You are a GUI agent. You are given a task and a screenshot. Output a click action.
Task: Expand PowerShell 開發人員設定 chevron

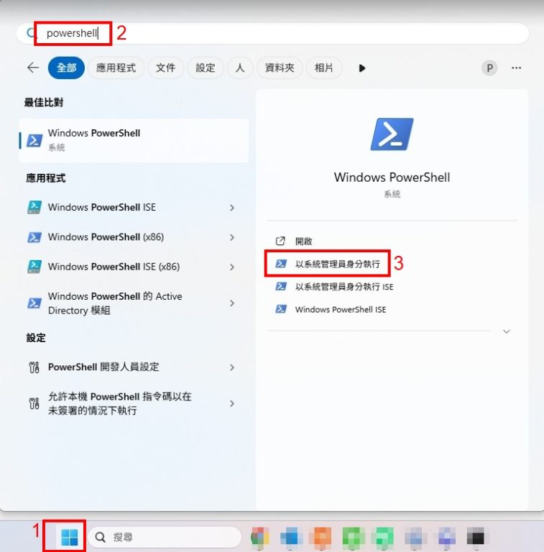point(231,367)
